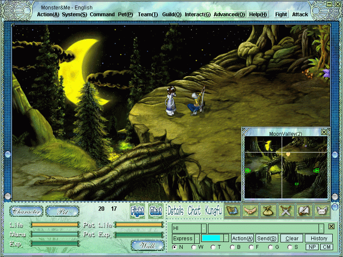
Task: Open the Advanced(O) menu
Action: [229, 15]
